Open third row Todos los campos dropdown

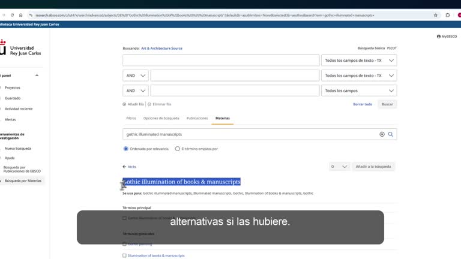359,91
